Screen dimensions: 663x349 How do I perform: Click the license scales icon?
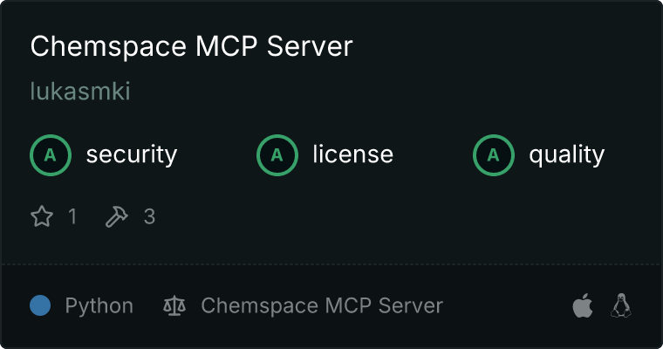pyautogui.click(x=174, y=305)
